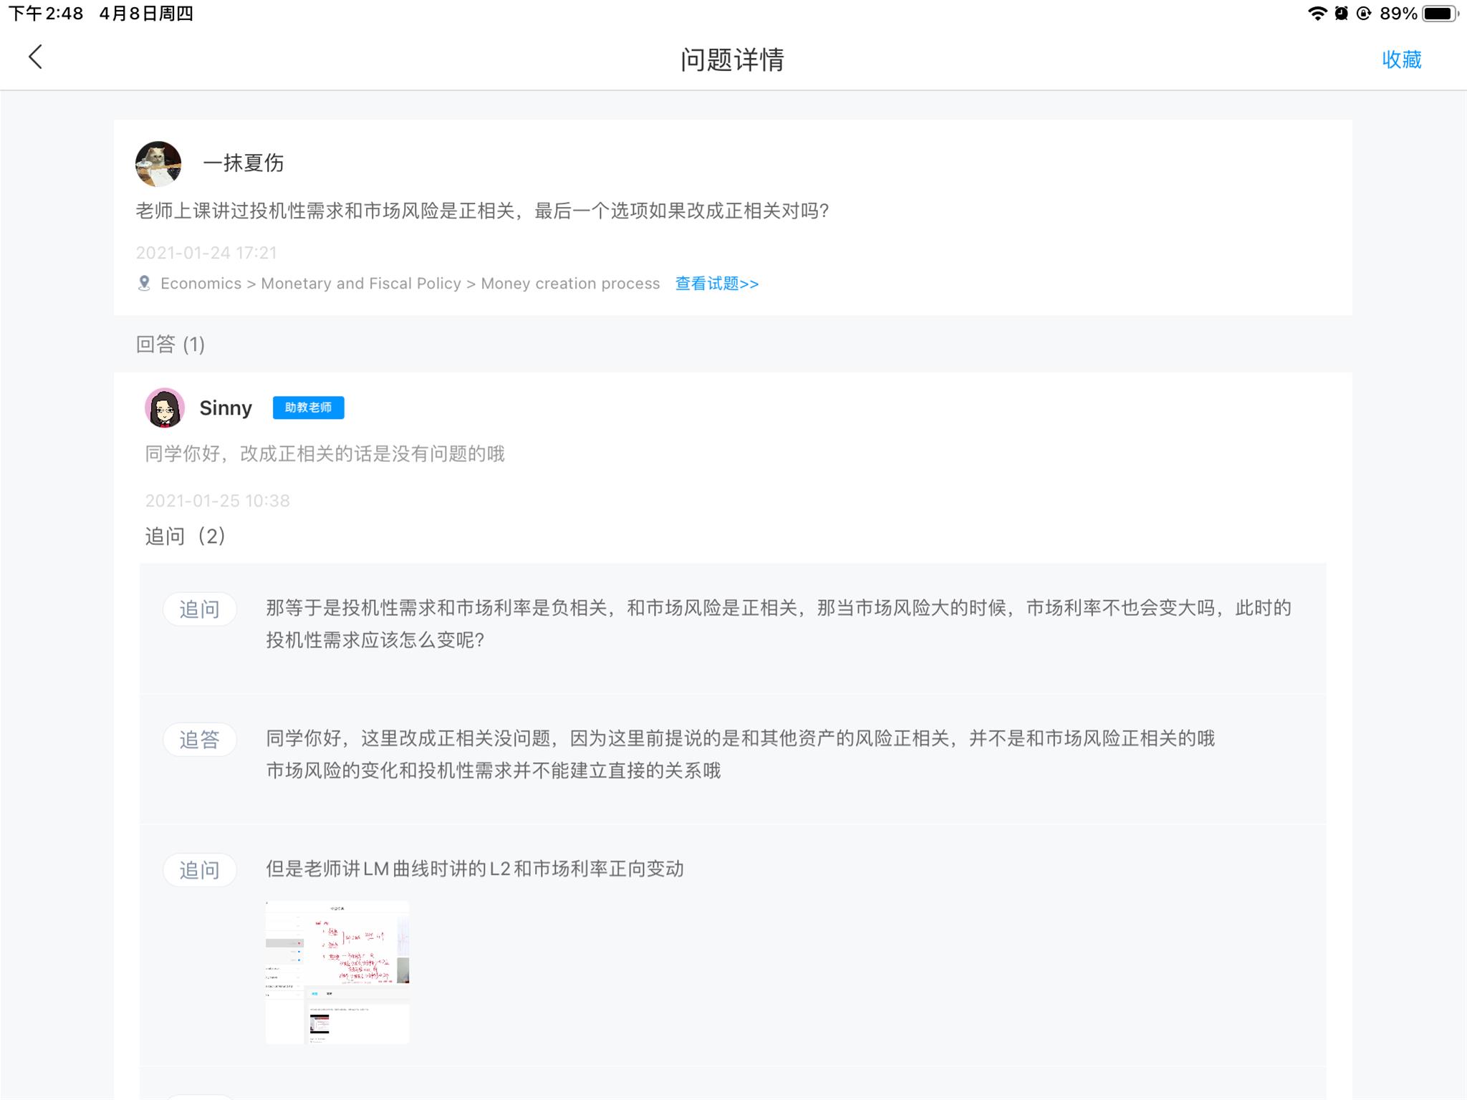Open the attached lecture screenshot thumbnail
1467x1100 pixels.
337,972
